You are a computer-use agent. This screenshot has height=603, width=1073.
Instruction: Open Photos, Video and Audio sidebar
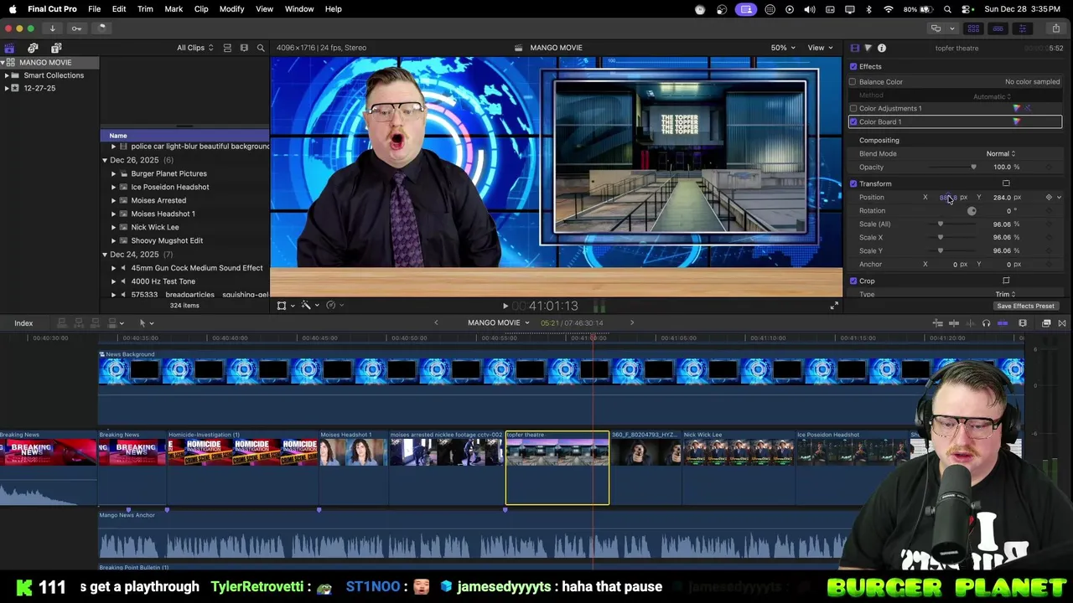click(33, 48)
